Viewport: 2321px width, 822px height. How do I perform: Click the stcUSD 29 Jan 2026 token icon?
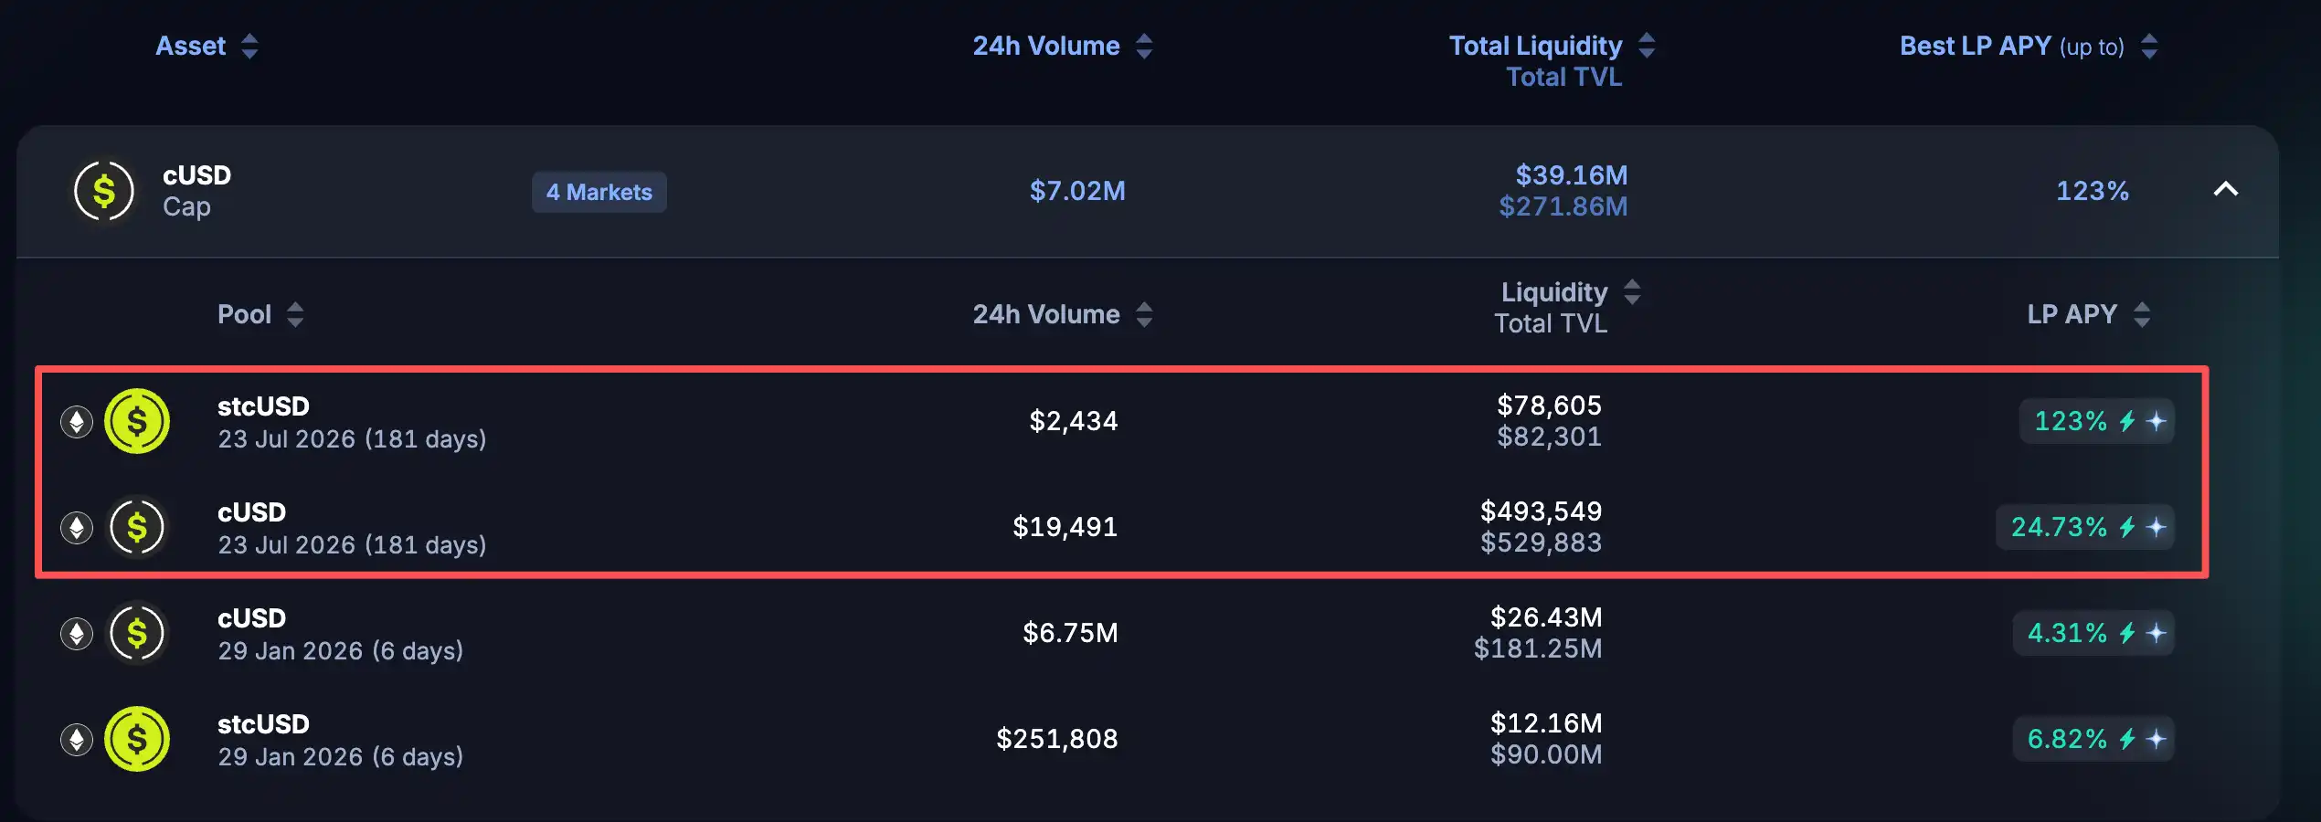(137, 739)
